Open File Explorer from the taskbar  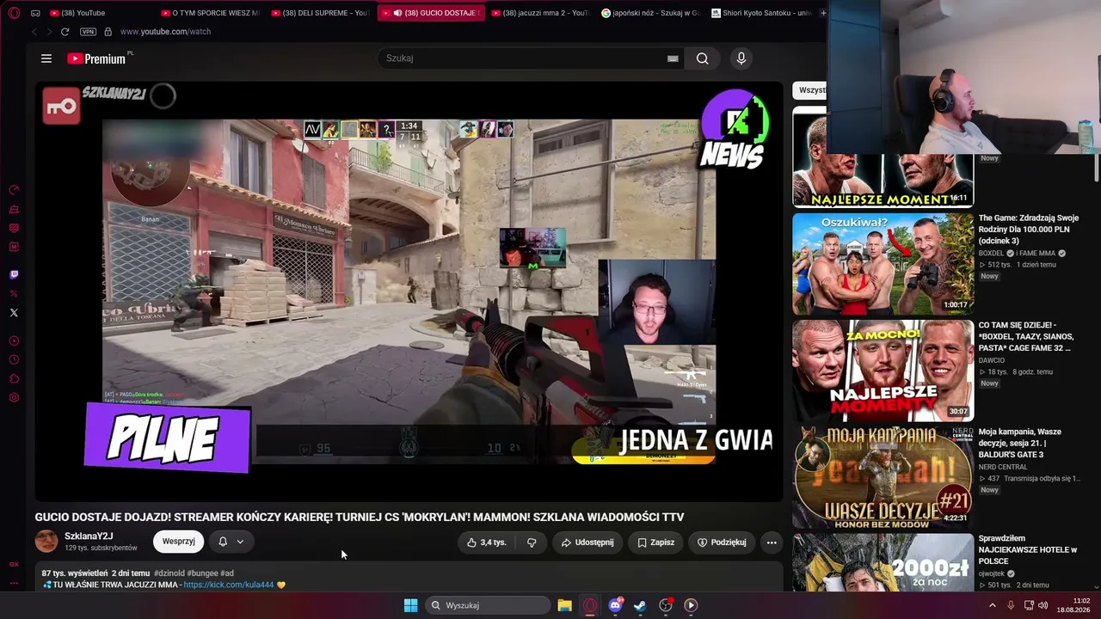coord(564,605)
